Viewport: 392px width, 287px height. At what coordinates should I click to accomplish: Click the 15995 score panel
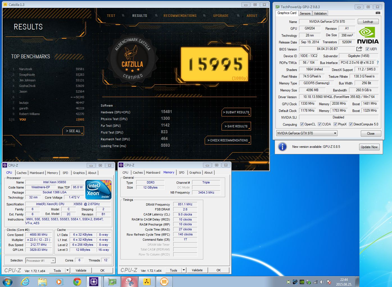click(x=215, y=64)
